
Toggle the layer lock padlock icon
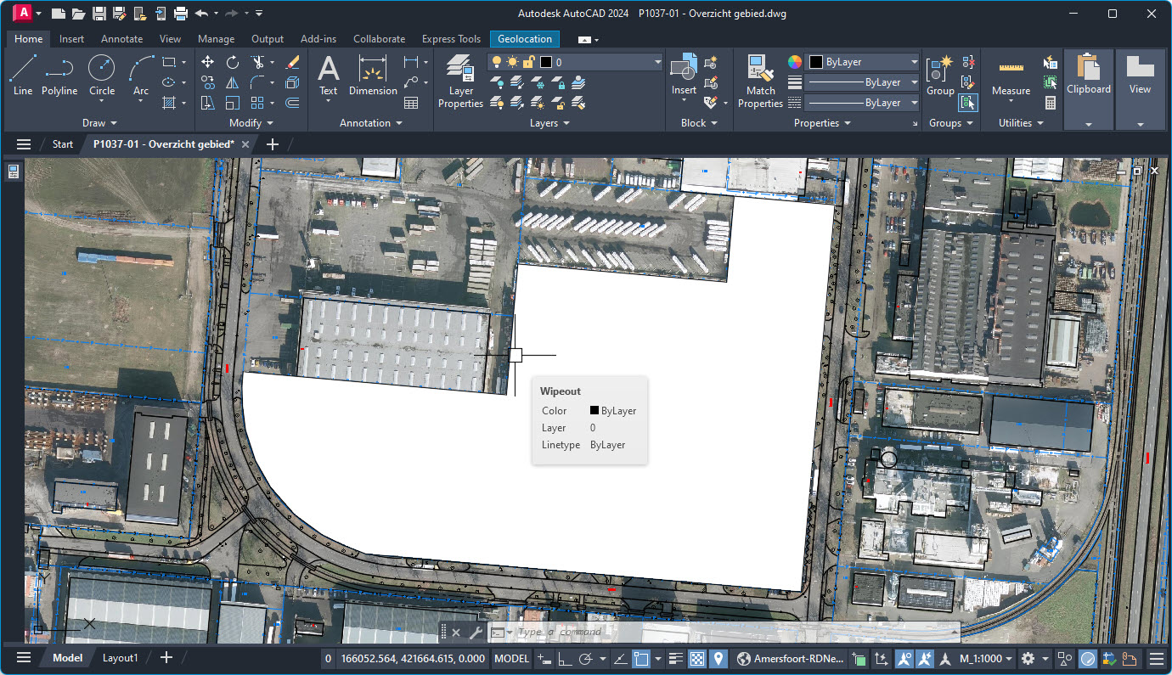pyautogui.click(x=528, y=61)
